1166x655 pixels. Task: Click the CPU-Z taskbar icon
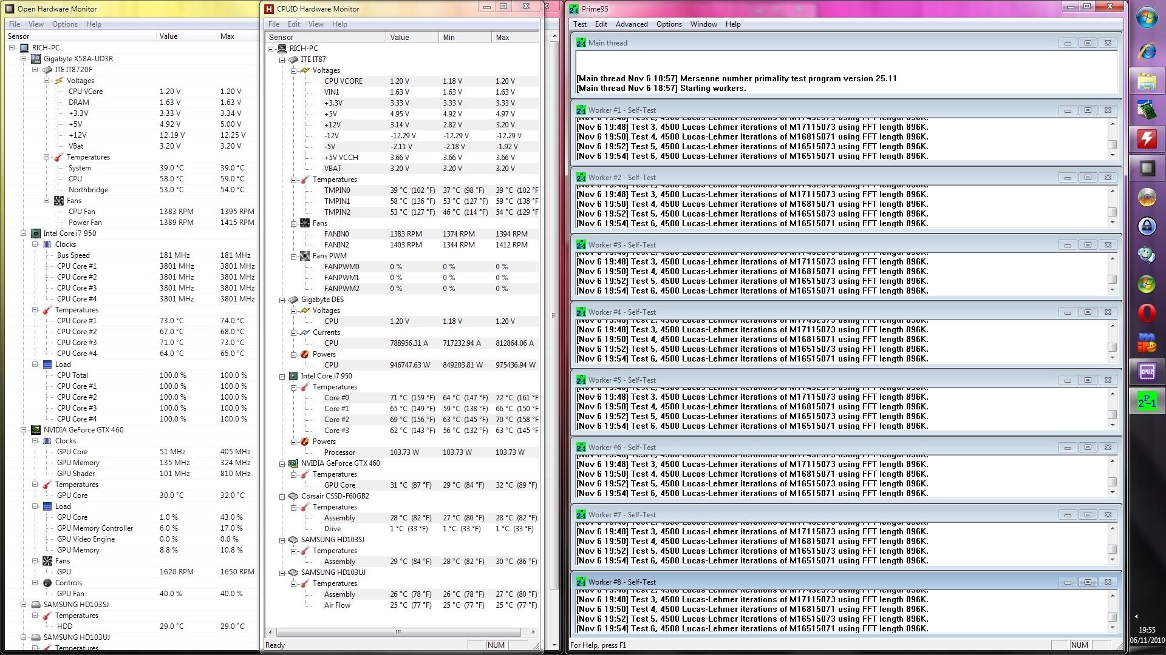pyautogui.click(x=1147, y=372)
